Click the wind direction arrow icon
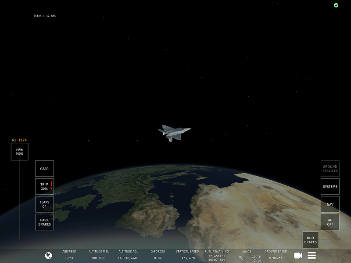The height and width of the screenshot is (263, 351). (x=241, y=258)
